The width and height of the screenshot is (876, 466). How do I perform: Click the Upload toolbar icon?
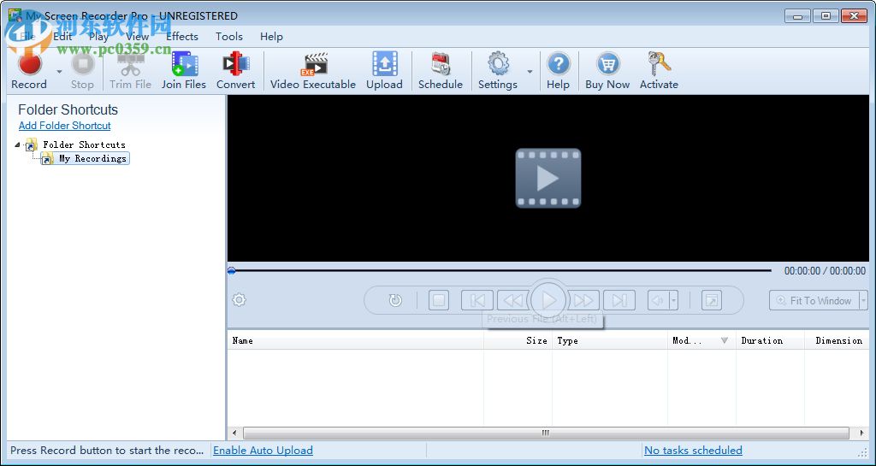pos(384,71)
